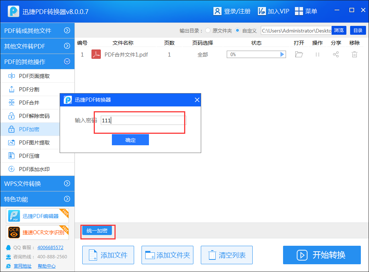Close the password dialog
The image size is (369, 272).
coord(197,100)
